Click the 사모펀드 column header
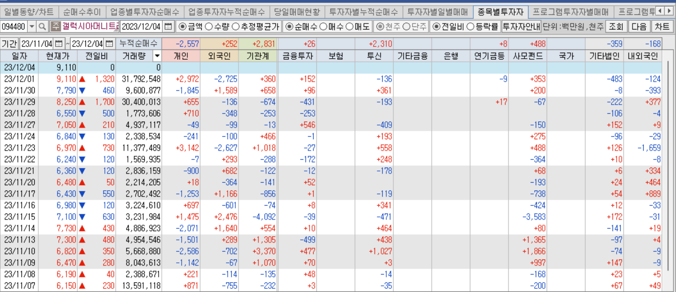 pyautogui.click(x=528, y=56)
